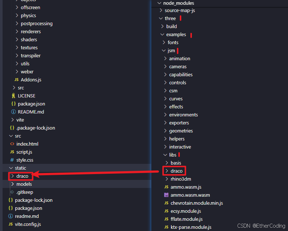Select the controls folder
The height and width of the screenshot is (231, 288).
pyautogui.click(x=178, y=83)
